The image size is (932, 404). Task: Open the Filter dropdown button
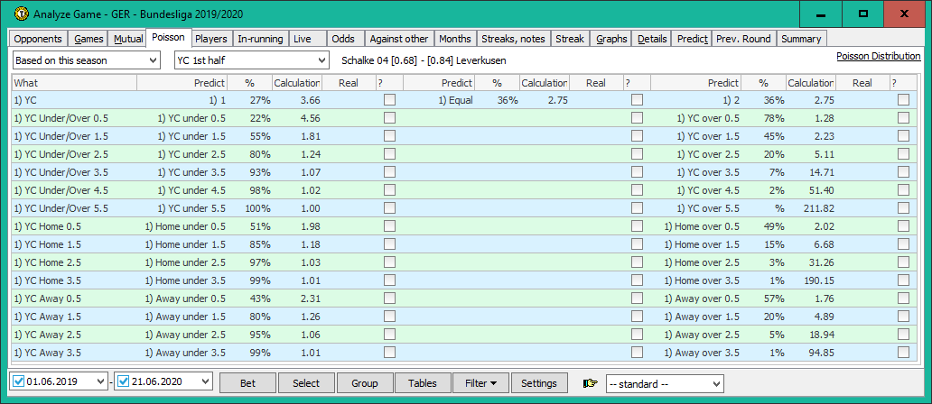click(480, 383)
